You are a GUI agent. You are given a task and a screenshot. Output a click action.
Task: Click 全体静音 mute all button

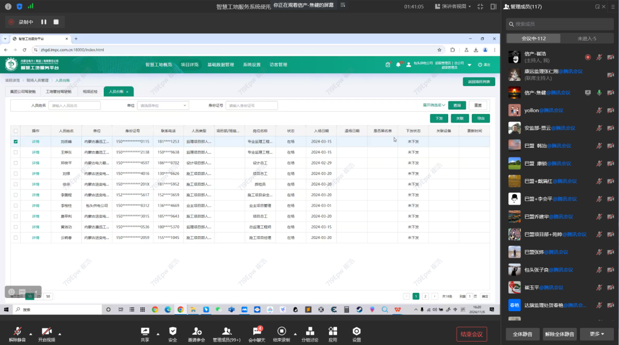coord(523,334)
